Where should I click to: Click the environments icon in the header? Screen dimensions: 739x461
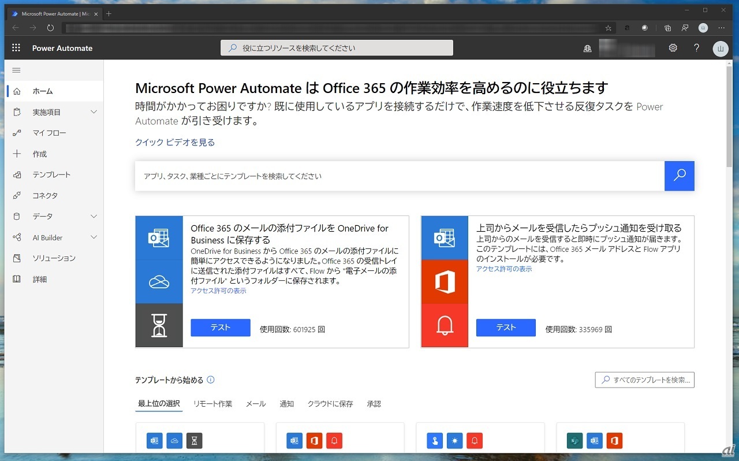coord(588,49)
